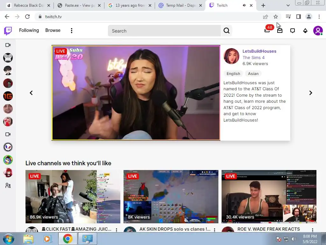326x245 pixels.
Task: Click the Get Bits diamond icon
Action: click(x=305, y=31)
